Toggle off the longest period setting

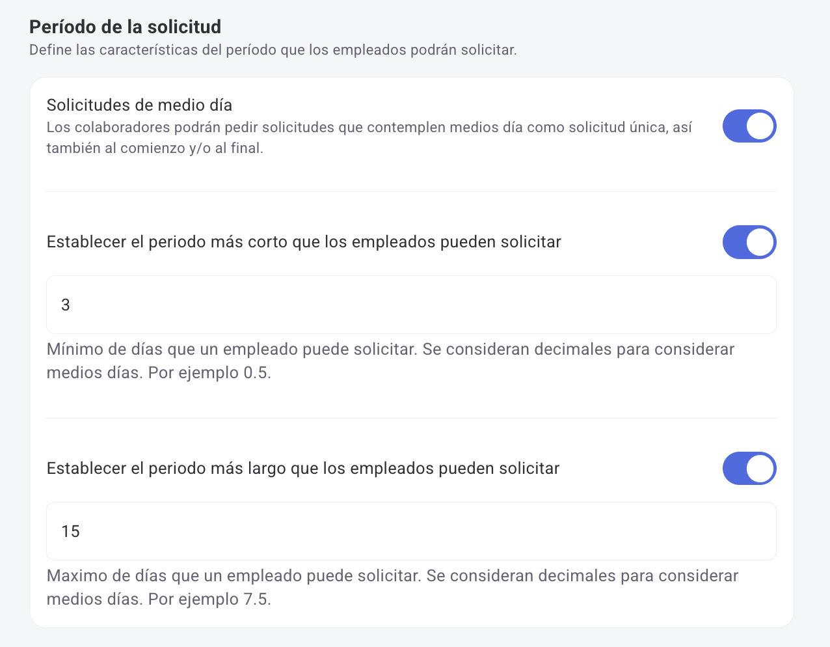(749, 468)
